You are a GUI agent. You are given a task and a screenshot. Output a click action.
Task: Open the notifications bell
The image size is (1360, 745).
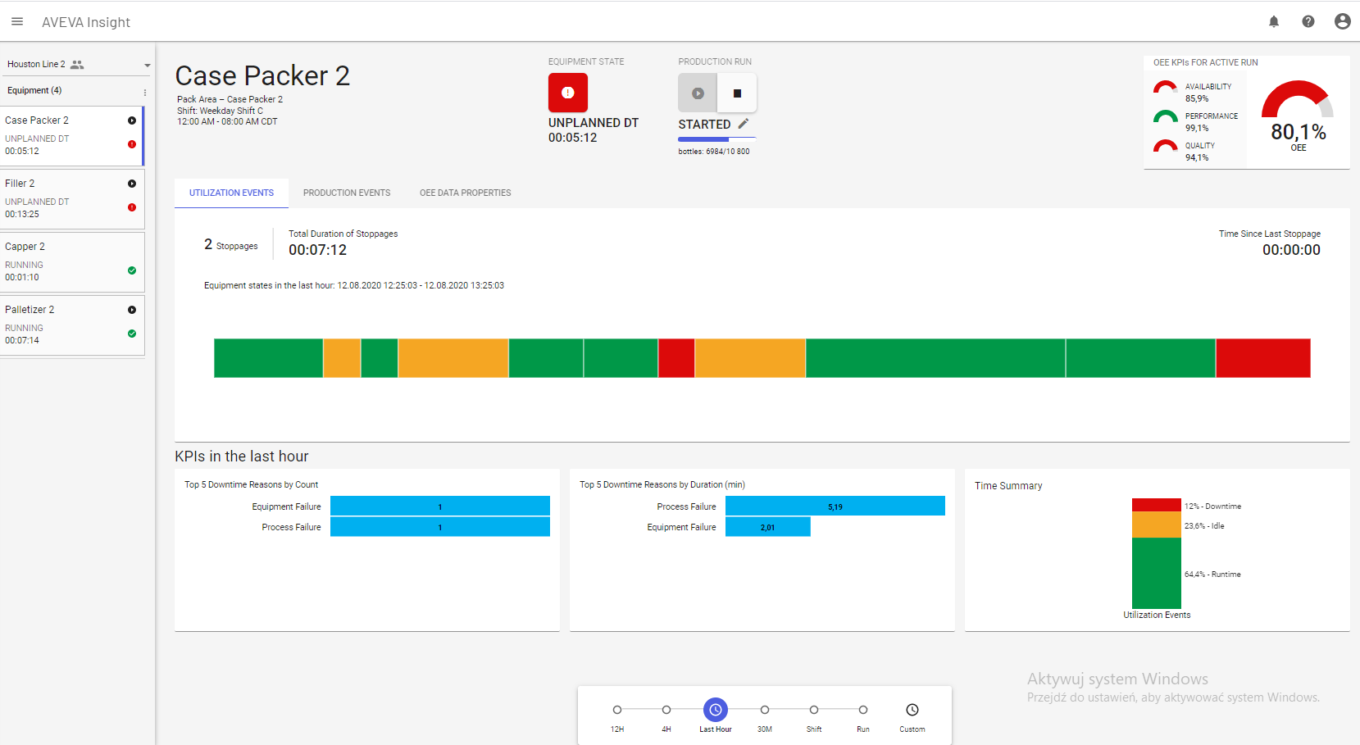coord(1273,21)
